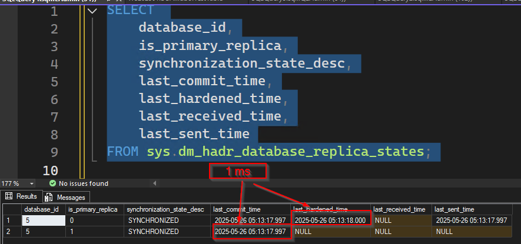Image resolution: width=521 pixels, height=244 pixels.
Task: Click database_id on editor line 2
Action: (182, 28)
